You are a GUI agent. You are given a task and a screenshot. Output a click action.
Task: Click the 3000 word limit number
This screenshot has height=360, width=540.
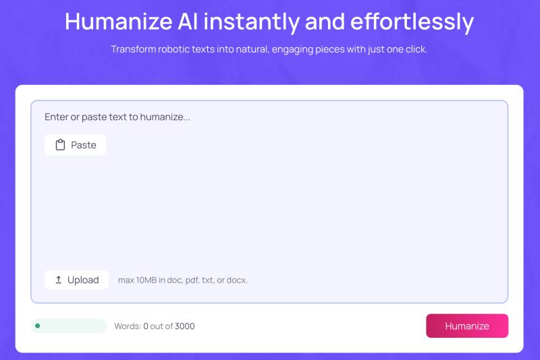(185, 326)
